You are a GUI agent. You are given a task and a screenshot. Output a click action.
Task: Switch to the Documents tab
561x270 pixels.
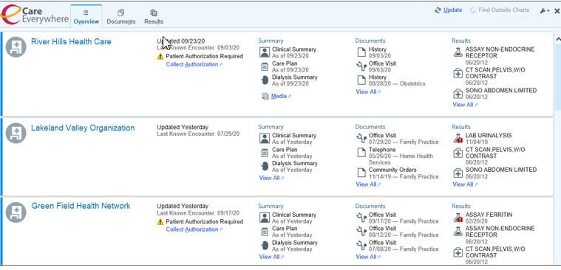[x=121, y=16]
